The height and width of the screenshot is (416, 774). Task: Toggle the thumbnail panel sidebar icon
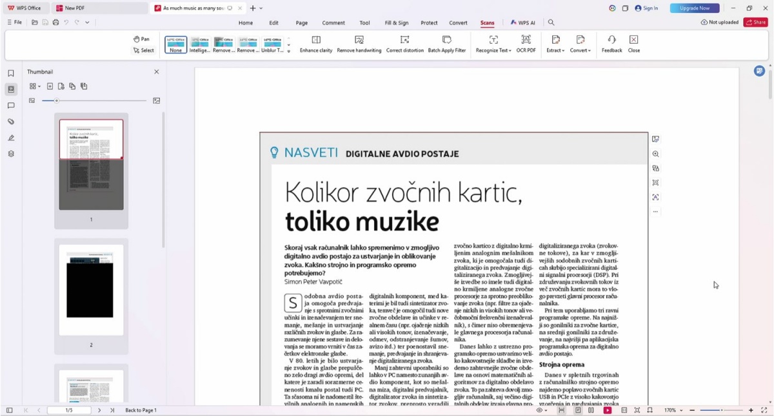click(x=11, y=90)
